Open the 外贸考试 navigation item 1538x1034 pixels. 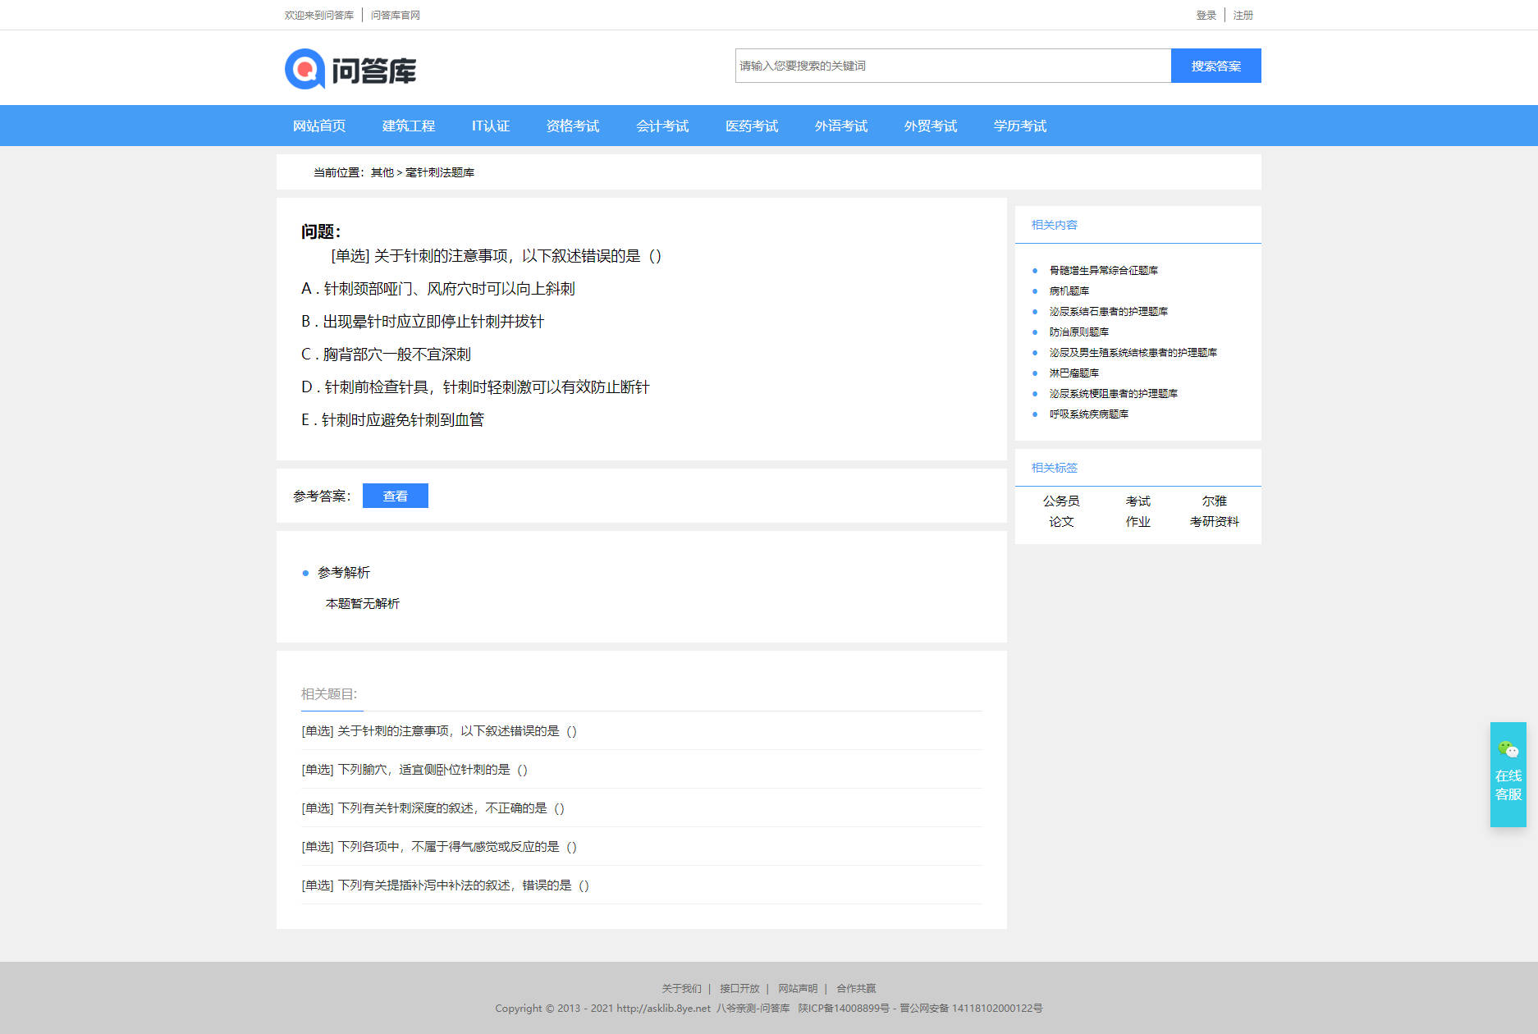[931, 126]
